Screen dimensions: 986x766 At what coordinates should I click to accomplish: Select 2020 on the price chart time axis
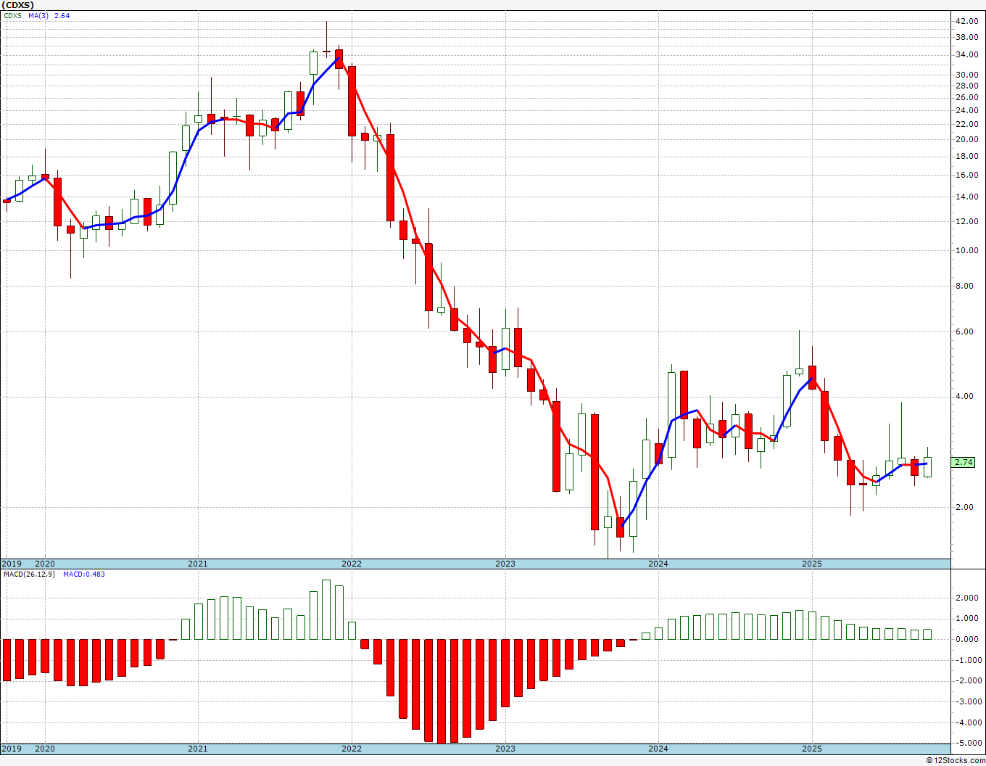coord(45,564)
